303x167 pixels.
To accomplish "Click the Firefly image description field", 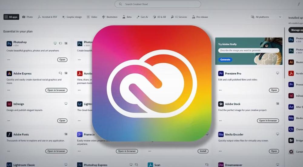I will coord(249,50).
